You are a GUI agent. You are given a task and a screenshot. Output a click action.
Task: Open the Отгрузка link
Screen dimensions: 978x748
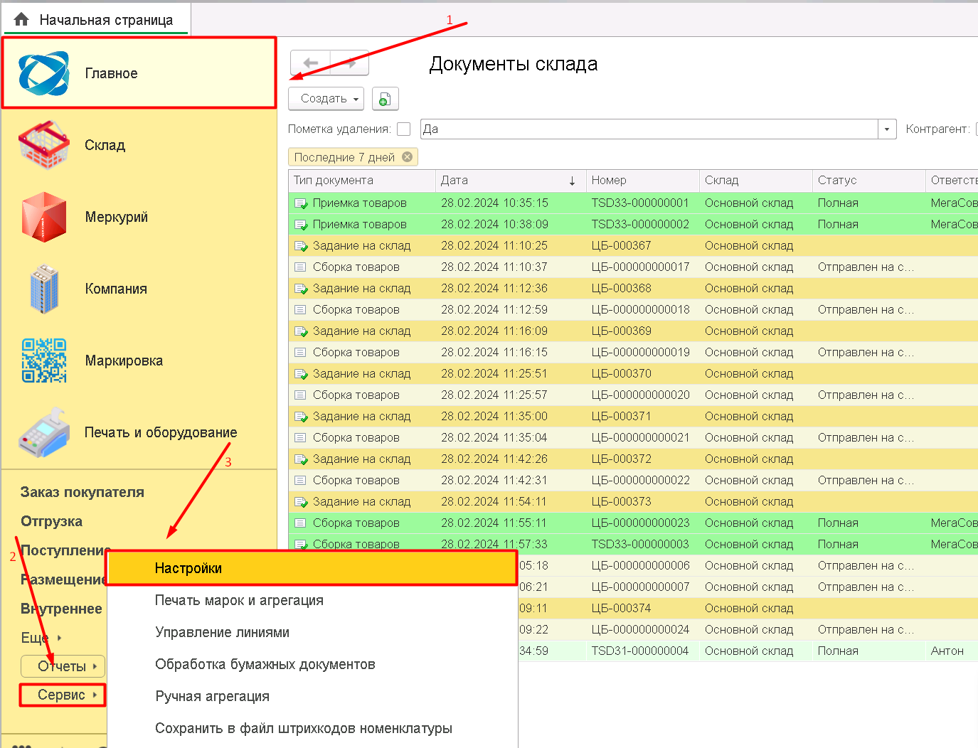pyautogui.click(x=52, y=521)
